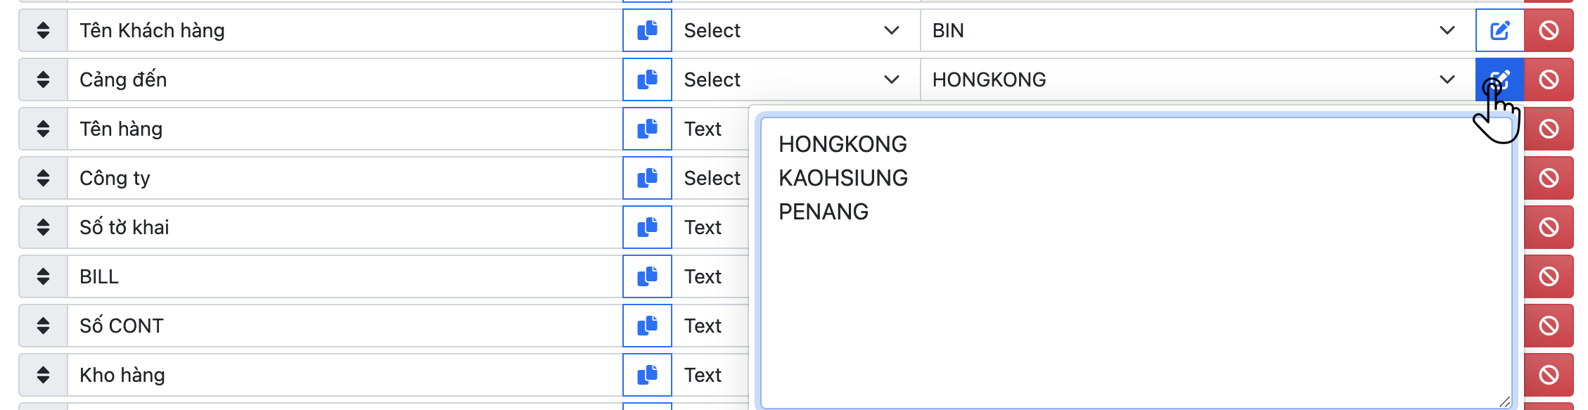Screen dimensions: 1588x410
Task: Click the Tên hàng name field
Action: [x=345, y=129]
